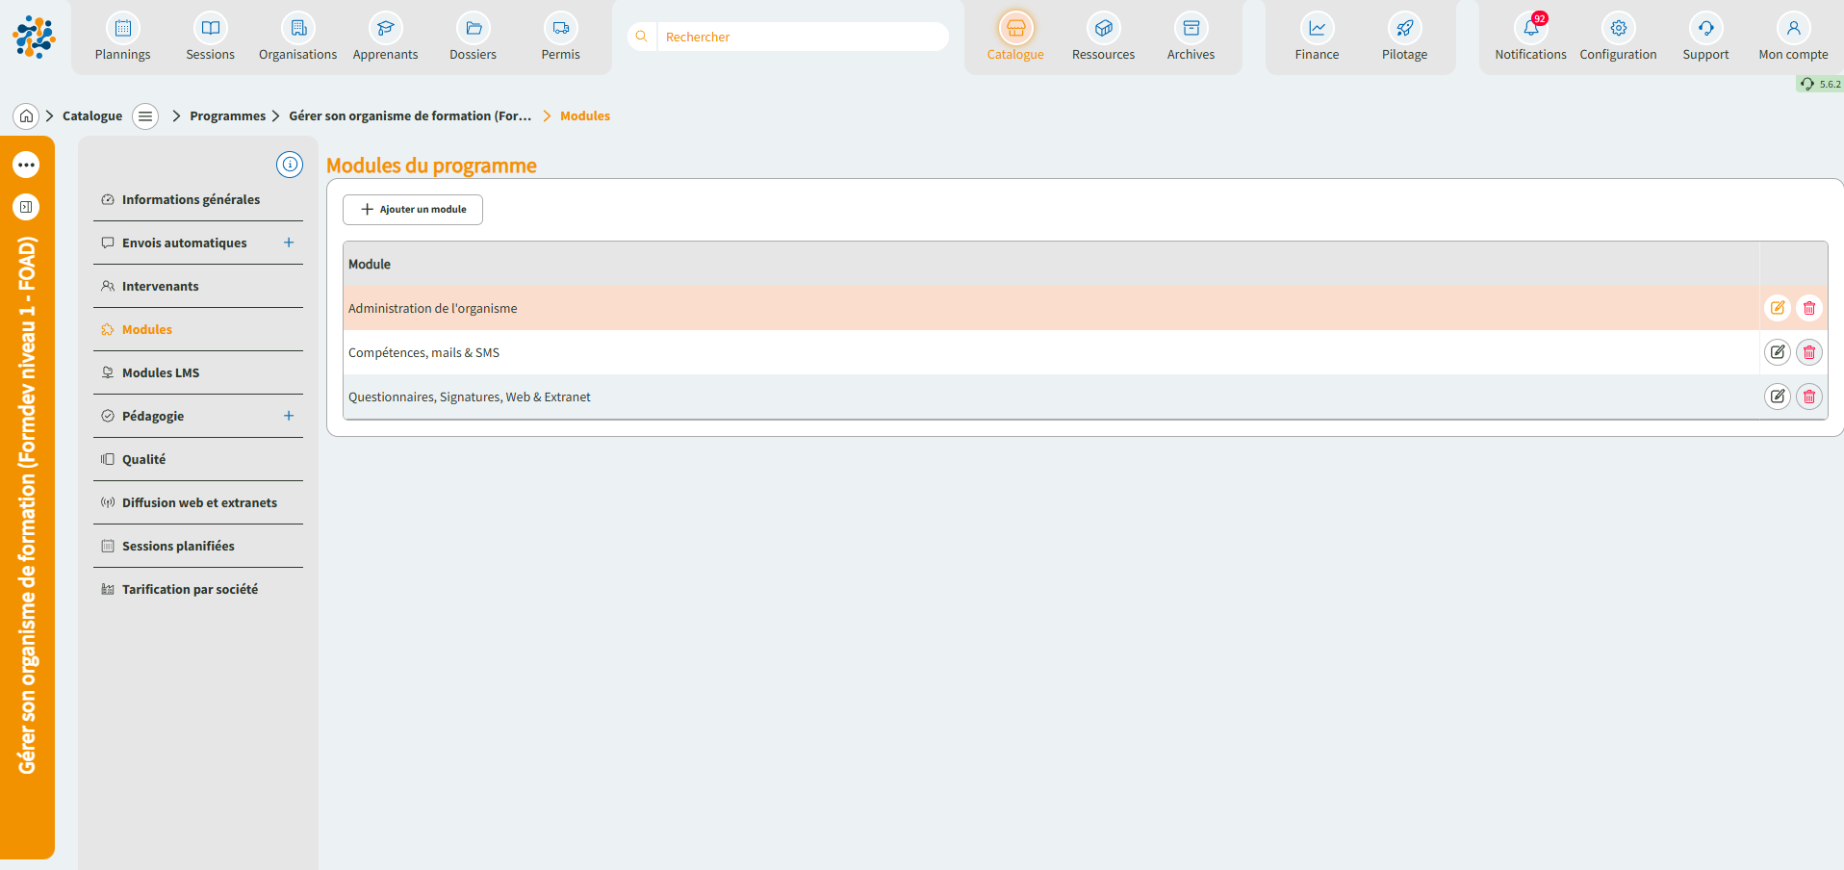
Task: Edit the Administration de l'organisme module
Action: point(1777,308)
